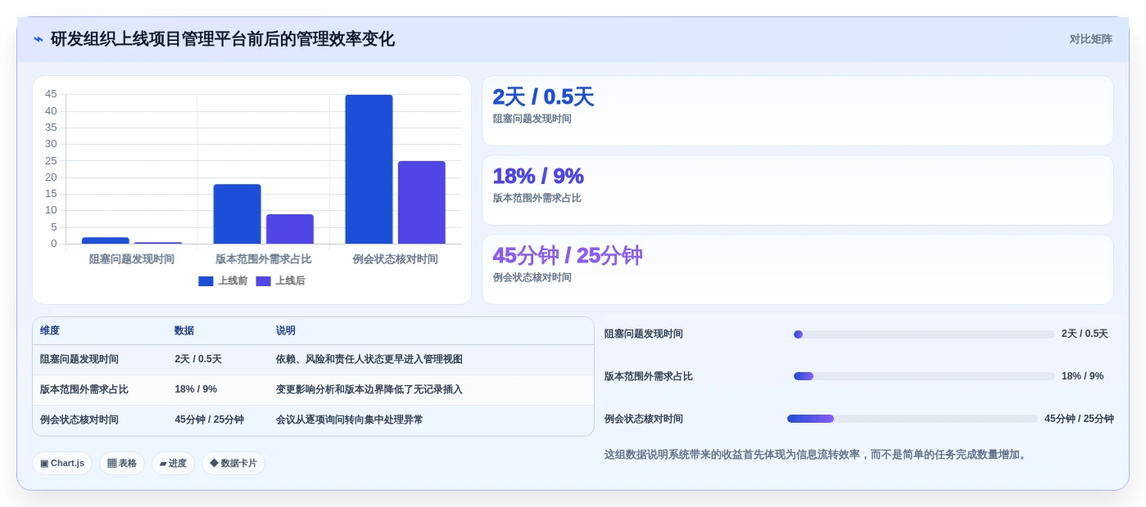Click description 依赖、风险和责任人状态更早进入管理视图
This screenshot has width=1146, height=507.
coord(369,359)
